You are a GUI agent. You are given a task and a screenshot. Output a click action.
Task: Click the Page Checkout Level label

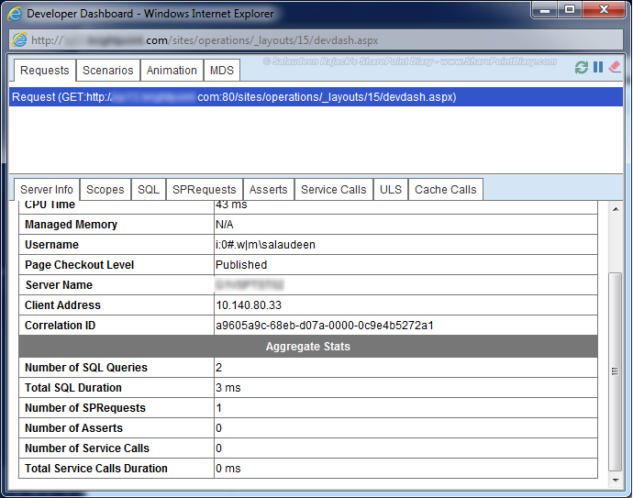pyautogui.click(x=79, y=265)
